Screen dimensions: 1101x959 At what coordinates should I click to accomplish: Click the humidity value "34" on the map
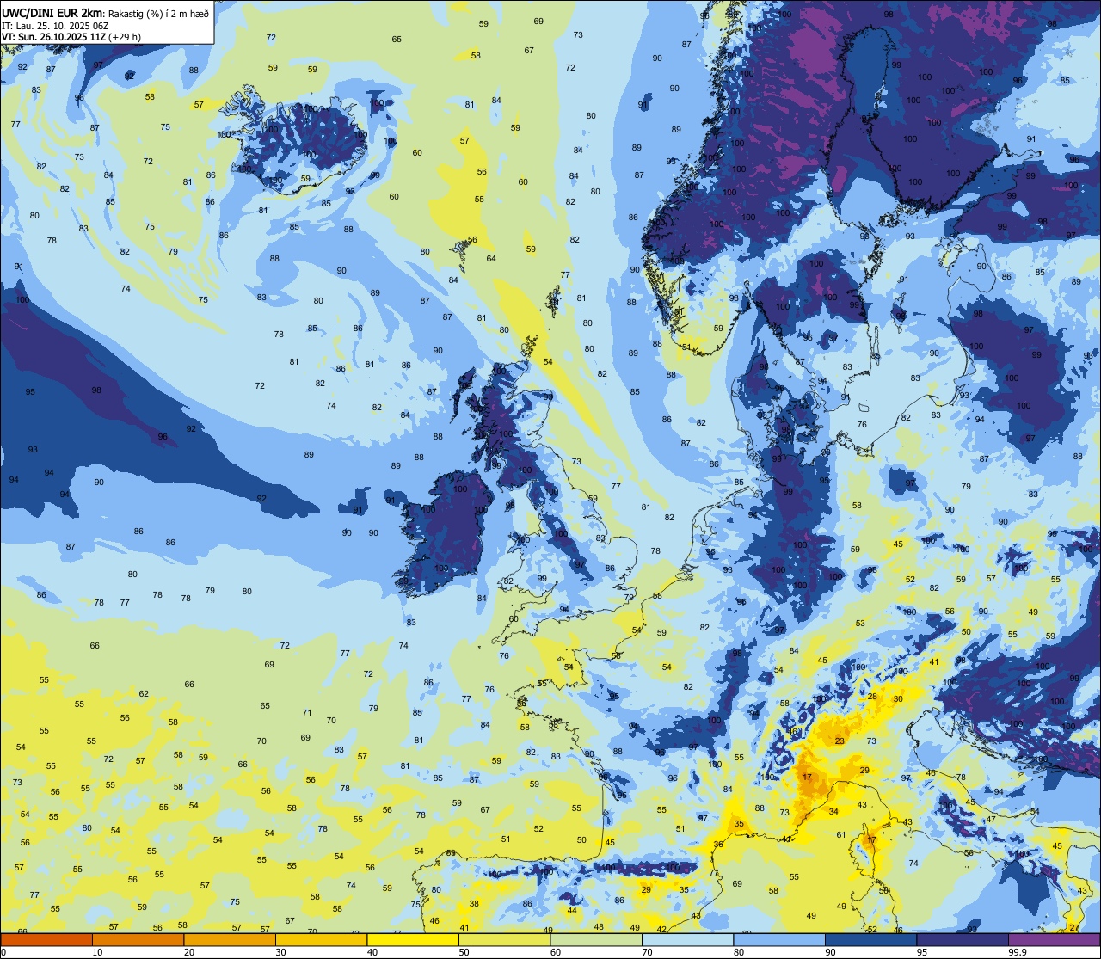pyautogui.click(x=833, y=811)
